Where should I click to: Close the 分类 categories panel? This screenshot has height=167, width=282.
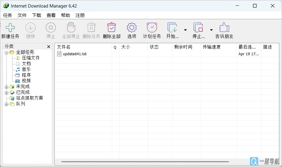click(x=49, y=47)
